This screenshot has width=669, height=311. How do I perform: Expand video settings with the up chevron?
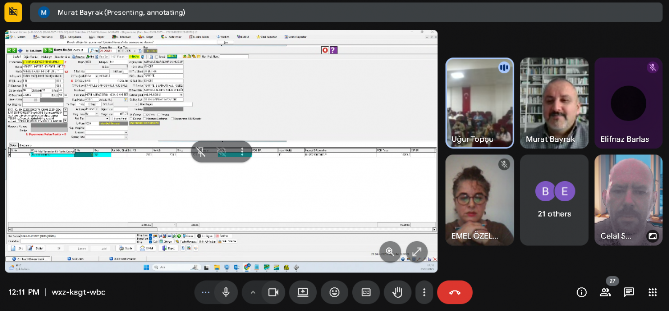pyautogui.click(x=253, y=292)
